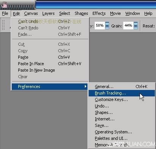Screen dimensions: 156x149
Task: Open the Layers menu
Action: coord(48,13)
